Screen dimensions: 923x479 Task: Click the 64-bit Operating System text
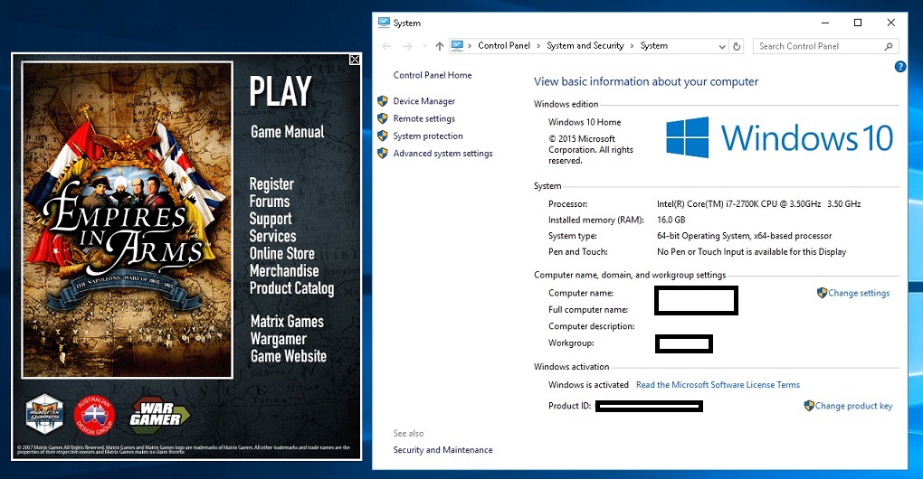pyautogui.click(x=744, y=236)
